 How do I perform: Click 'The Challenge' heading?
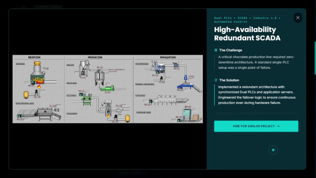[x=231, y=50]
